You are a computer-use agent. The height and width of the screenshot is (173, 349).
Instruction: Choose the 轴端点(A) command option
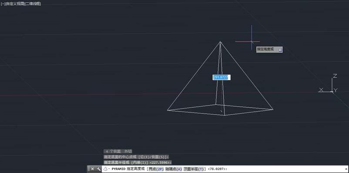(174, 169)
